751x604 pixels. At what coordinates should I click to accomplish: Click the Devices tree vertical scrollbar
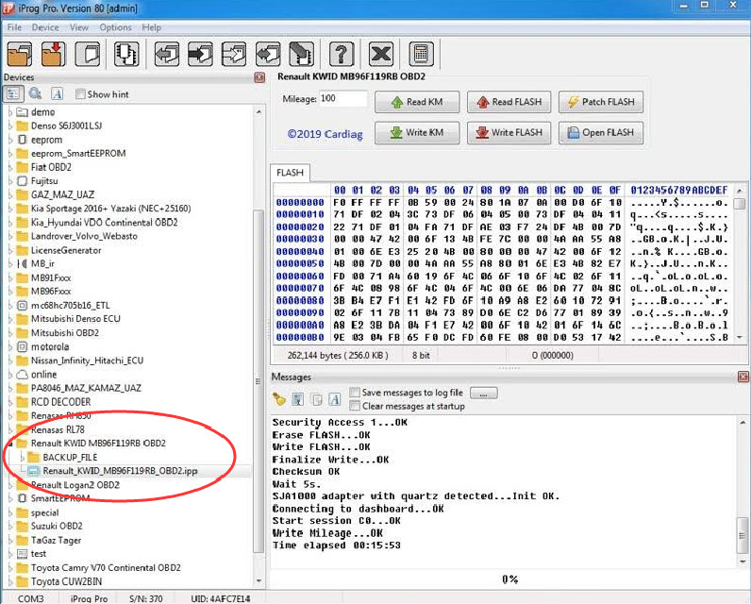pyautogui.click(x=259, y=380)
